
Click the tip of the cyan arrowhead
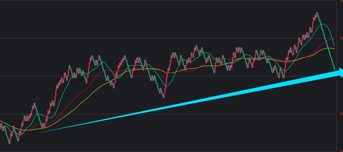[x=342, y=71]
